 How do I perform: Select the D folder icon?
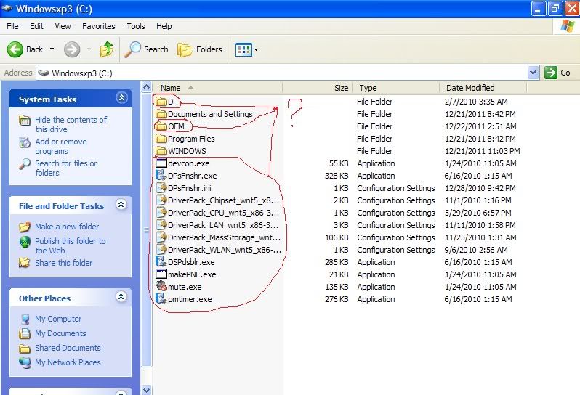161,102
